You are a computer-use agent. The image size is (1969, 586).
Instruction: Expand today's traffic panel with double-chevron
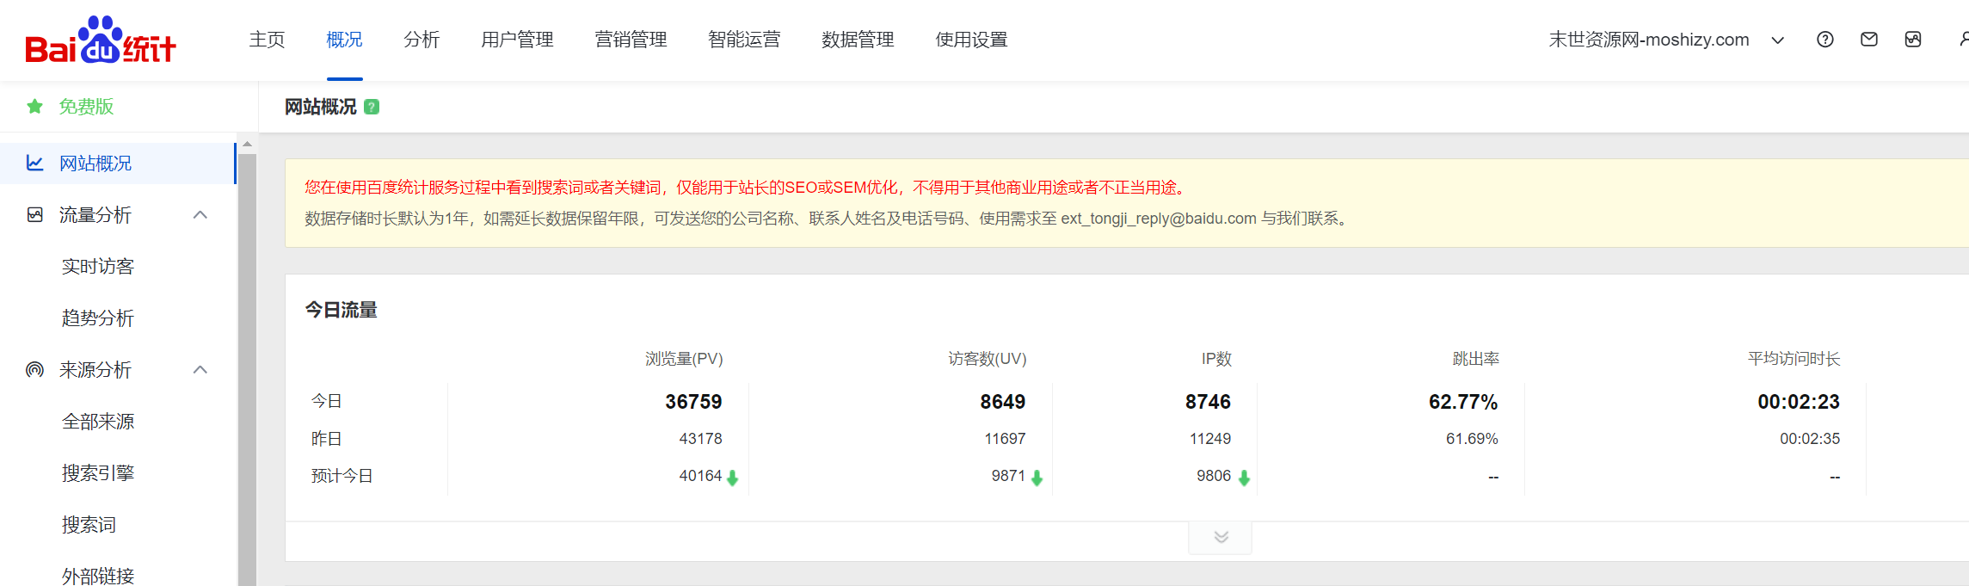click(1220, 537)
